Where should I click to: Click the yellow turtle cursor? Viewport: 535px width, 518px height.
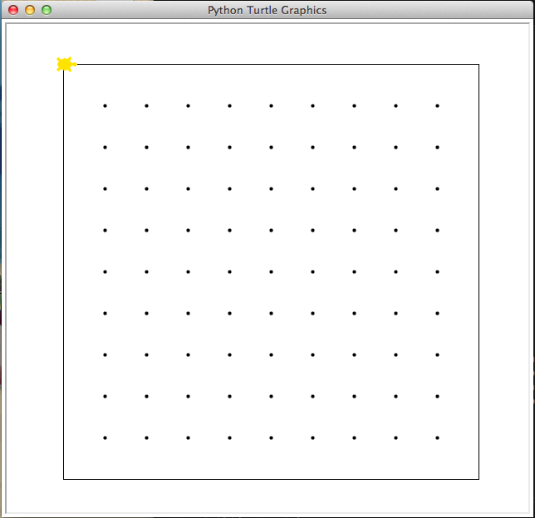(x=66, y=64)
